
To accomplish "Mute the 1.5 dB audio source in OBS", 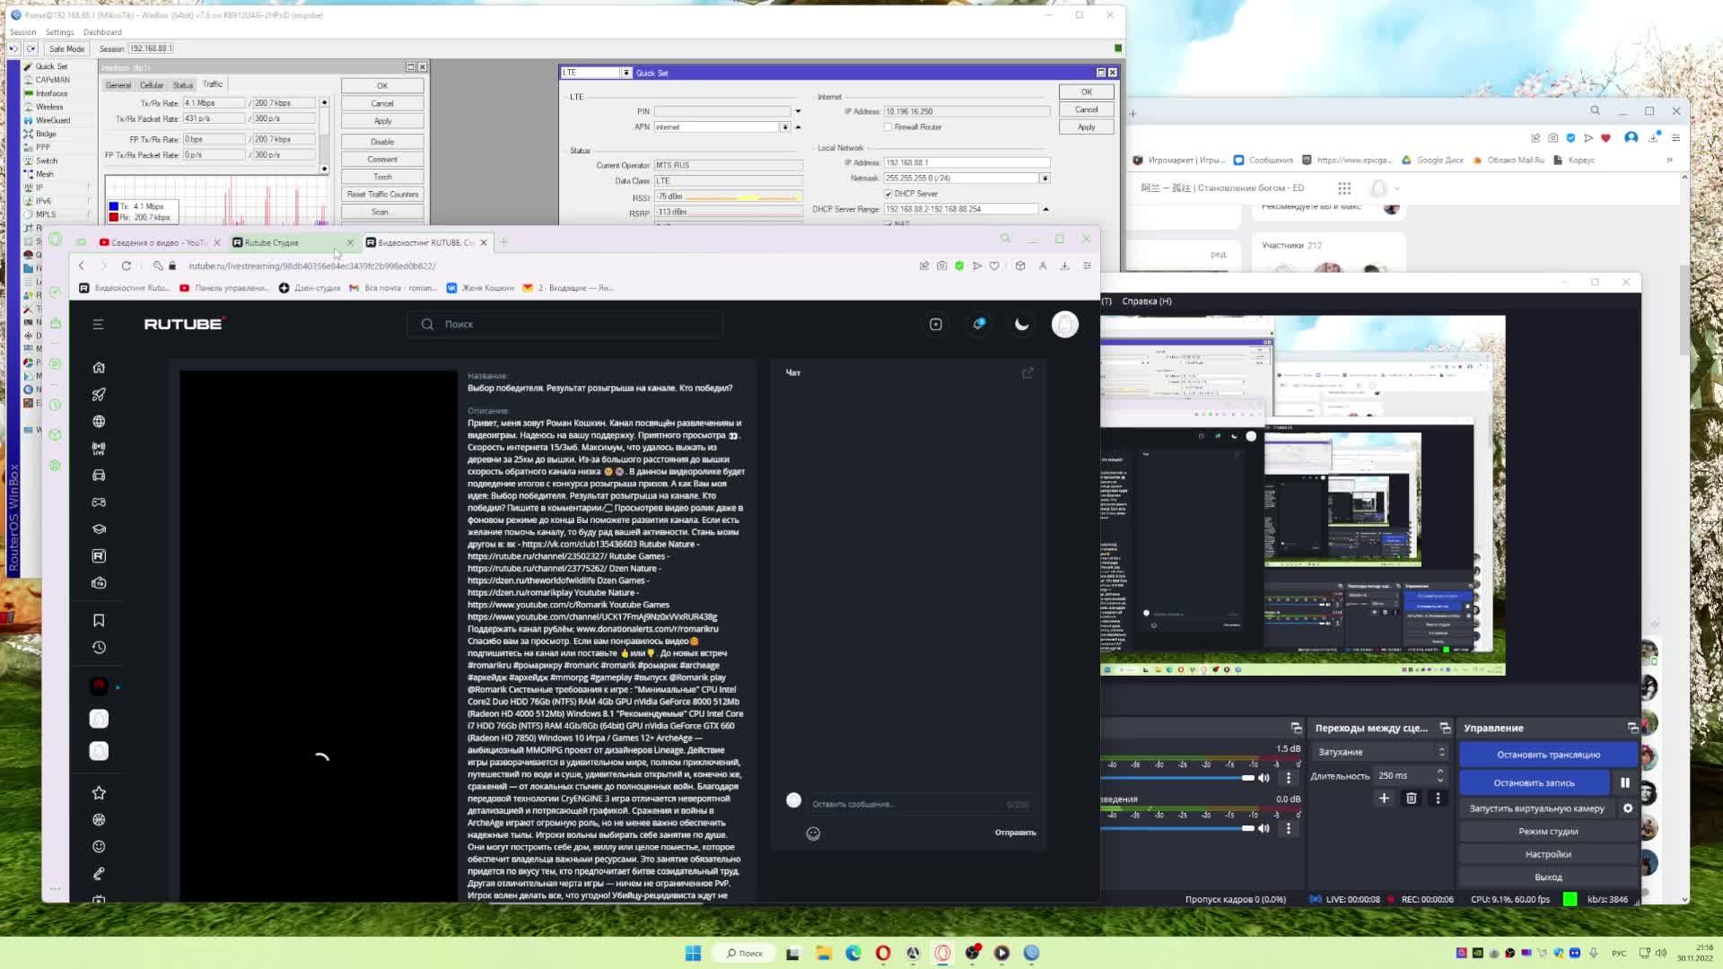I will [x=1264, y=778].
